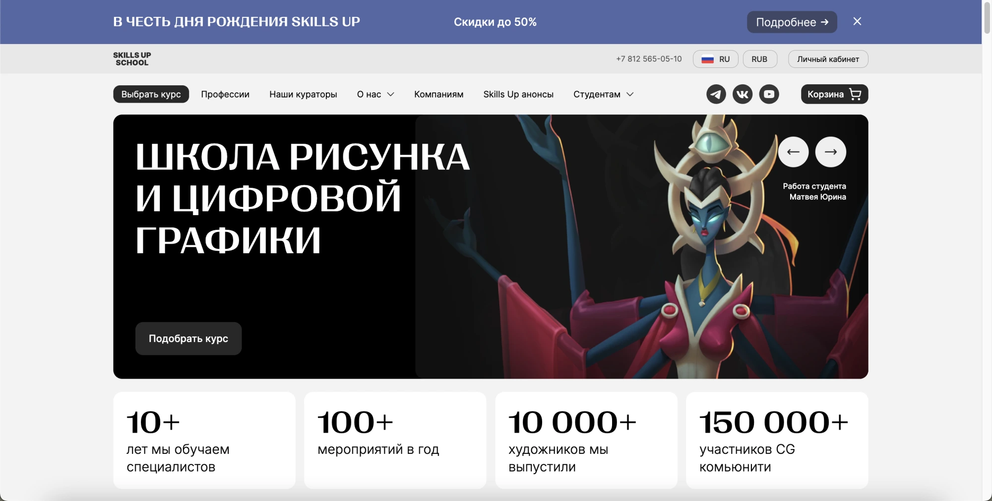Expand the Студентам dropdown menu

pyautogui.click(x=603, y=94)
